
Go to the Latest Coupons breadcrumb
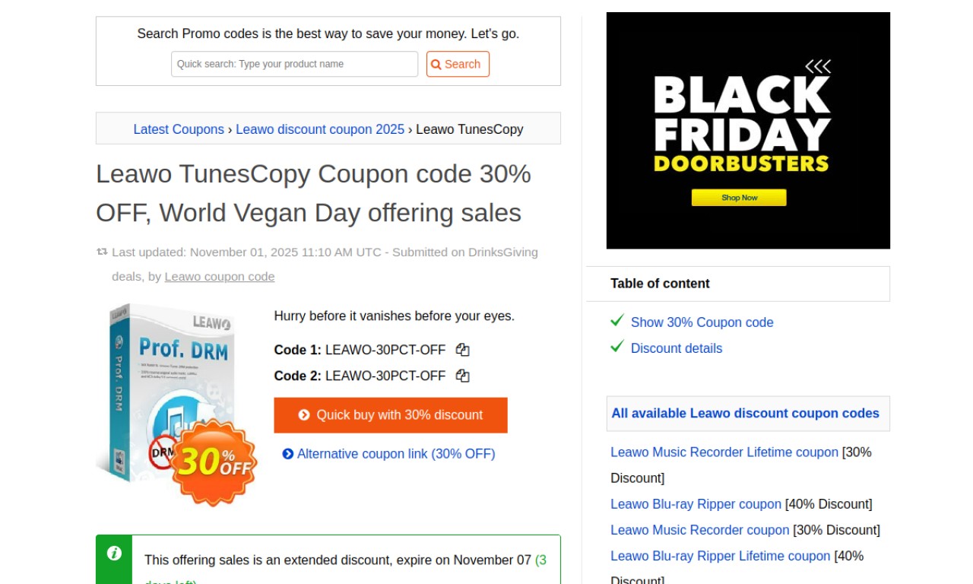(x=179, y=129)
